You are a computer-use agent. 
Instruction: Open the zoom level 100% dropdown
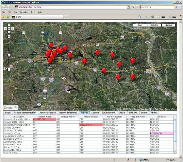click(178, 160)
